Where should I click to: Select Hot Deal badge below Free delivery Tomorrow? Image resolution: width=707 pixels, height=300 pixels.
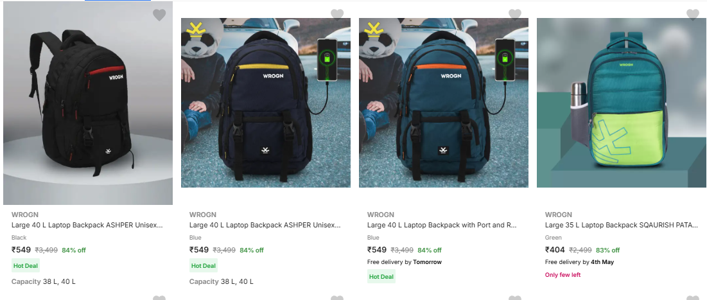coord(381,276)
